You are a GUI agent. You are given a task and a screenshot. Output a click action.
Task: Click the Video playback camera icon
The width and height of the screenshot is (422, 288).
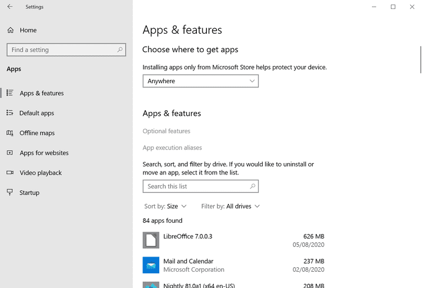tap(10, 173)
